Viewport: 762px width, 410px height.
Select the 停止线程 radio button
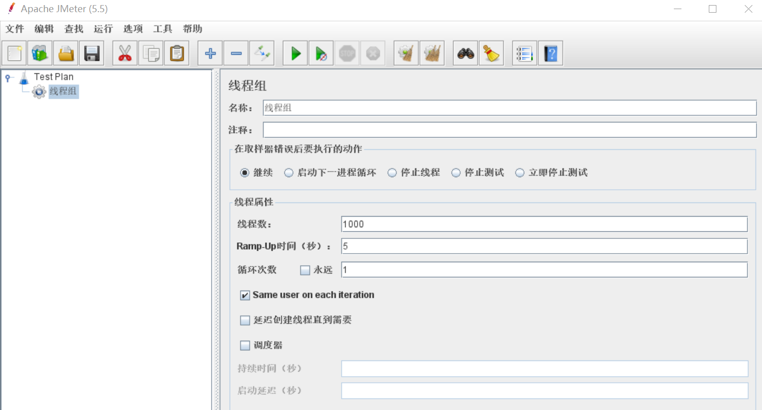coord(392,173)
